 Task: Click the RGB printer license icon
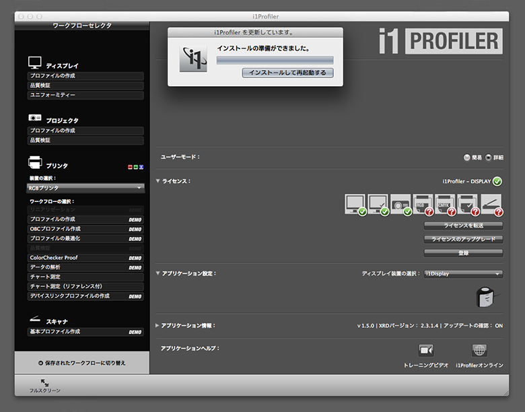[x=424, y=203]
